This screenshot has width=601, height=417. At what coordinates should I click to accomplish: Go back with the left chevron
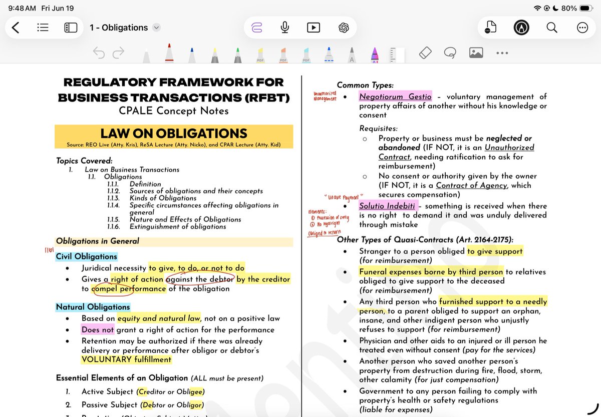pyautogui.click(x=16, y=27)
